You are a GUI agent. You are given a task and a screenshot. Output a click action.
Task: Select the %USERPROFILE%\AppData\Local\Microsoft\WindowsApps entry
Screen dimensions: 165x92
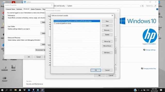click(77, 21)
